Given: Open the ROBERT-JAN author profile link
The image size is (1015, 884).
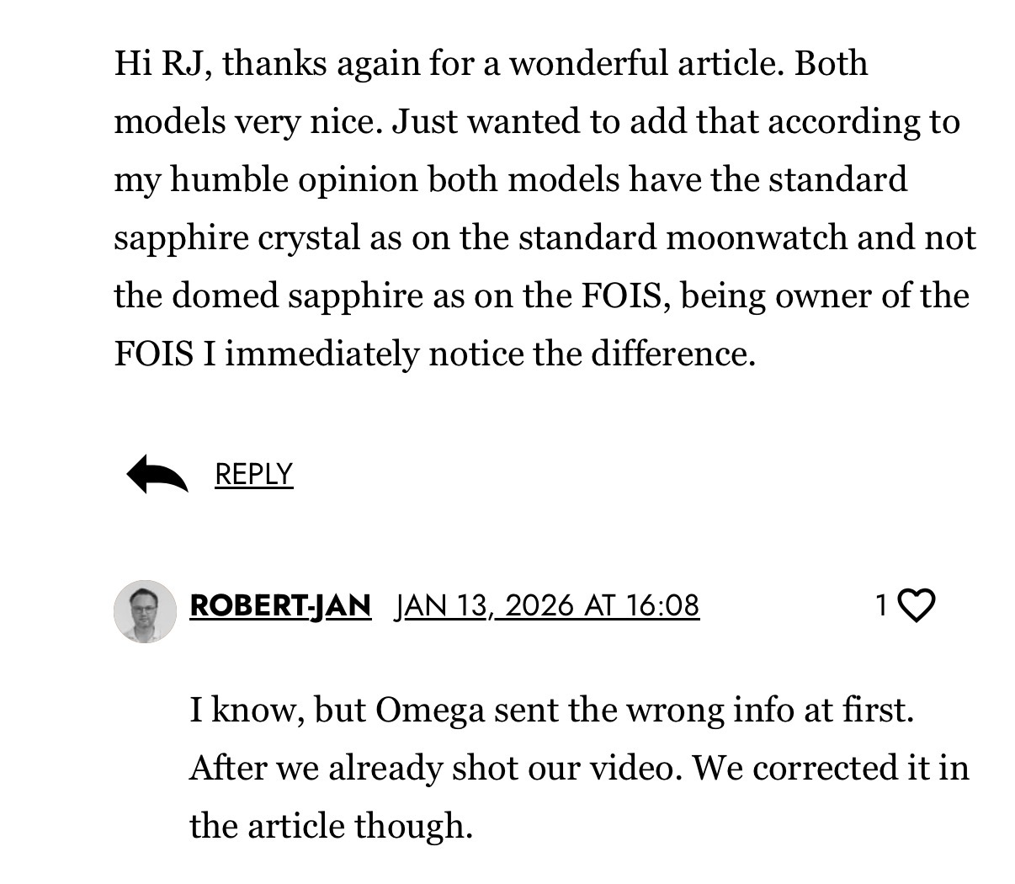Looking at the screenshot, I should click(x=280, y=605).
